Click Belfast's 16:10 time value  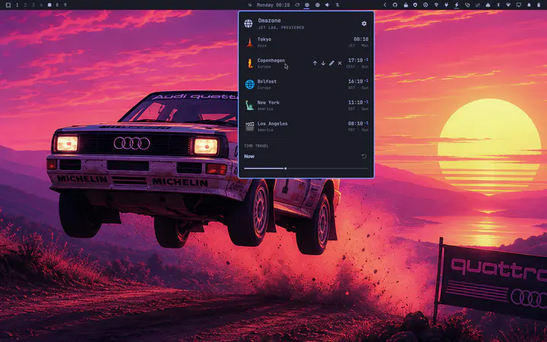point(355,81)
